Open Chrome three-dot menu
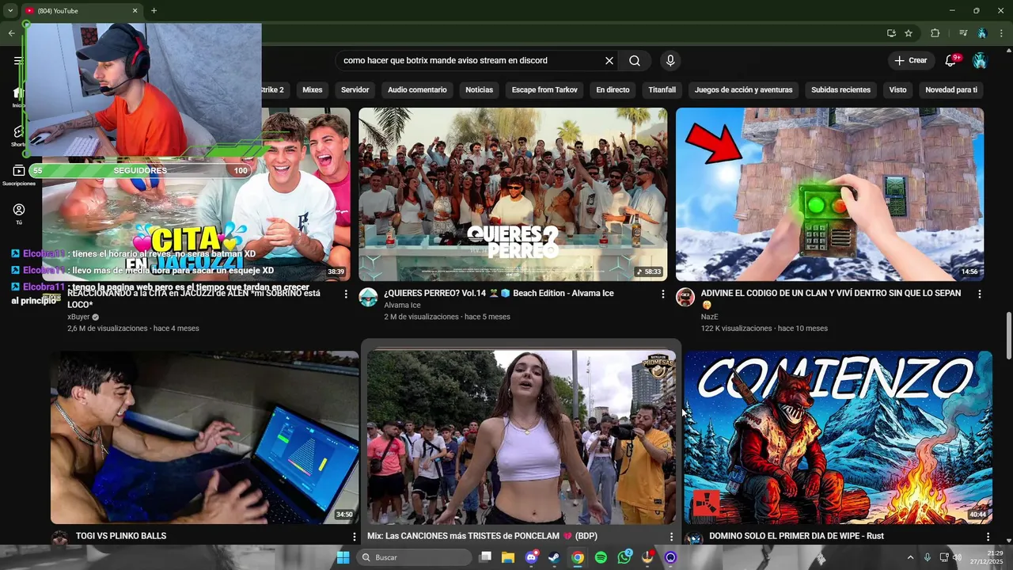The image size is (1013, 570). click(x=1001, y=33)
